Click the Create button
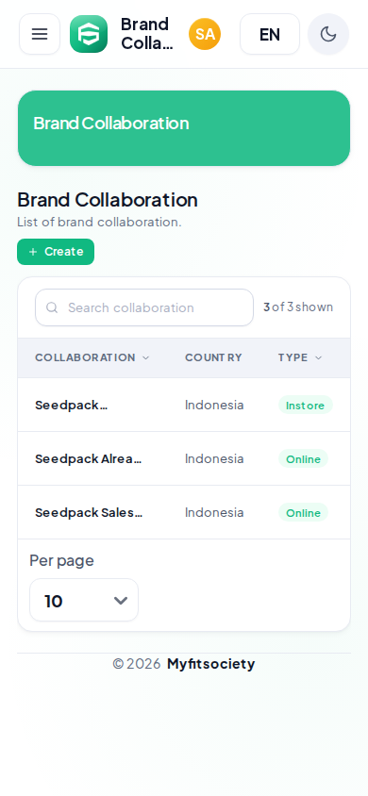The image size is (368, 796). [x=56, y=252]
